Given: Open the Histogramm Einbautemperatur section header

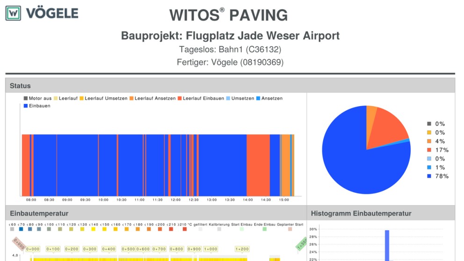Looking at the screenshot, I should click(x=361, y=213).
